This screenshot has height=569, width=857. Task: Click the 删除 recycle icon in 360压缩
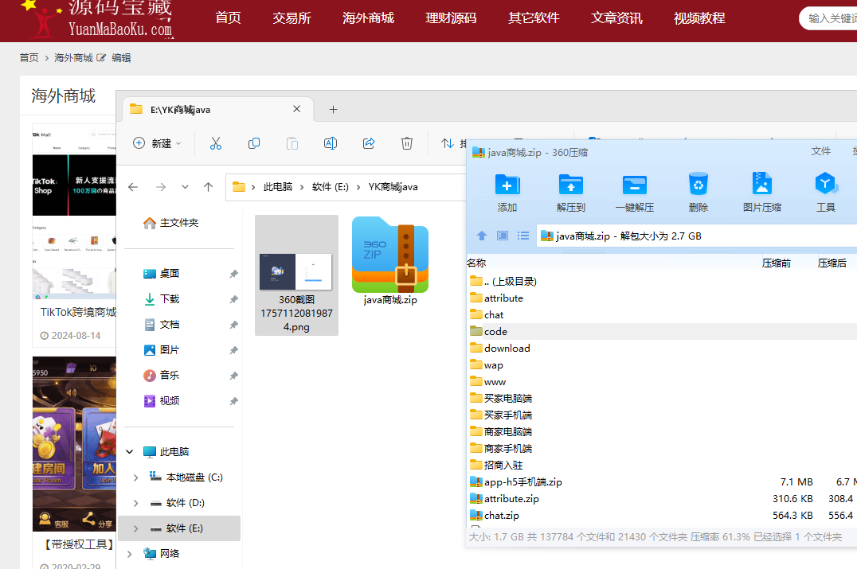pyautogui.click(x=698, y=185)
